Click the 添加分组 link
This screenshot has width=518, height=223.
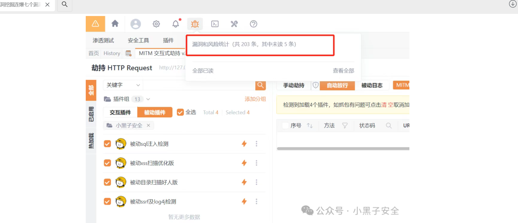click(x=255, y=99)
